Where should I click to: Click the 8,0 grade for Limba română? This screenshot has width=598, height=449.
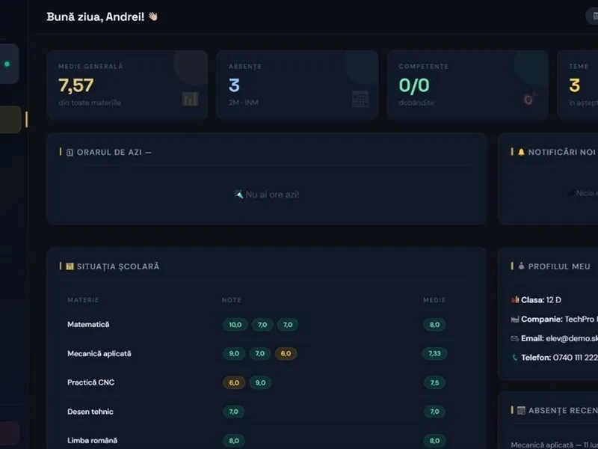coord(234,441)
